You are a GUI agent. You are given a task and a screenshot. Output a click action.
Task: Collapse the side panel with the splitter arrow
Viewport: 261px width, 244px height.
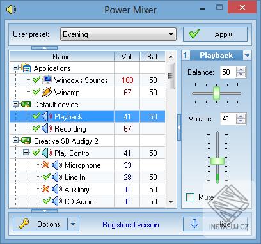(179, 127)
